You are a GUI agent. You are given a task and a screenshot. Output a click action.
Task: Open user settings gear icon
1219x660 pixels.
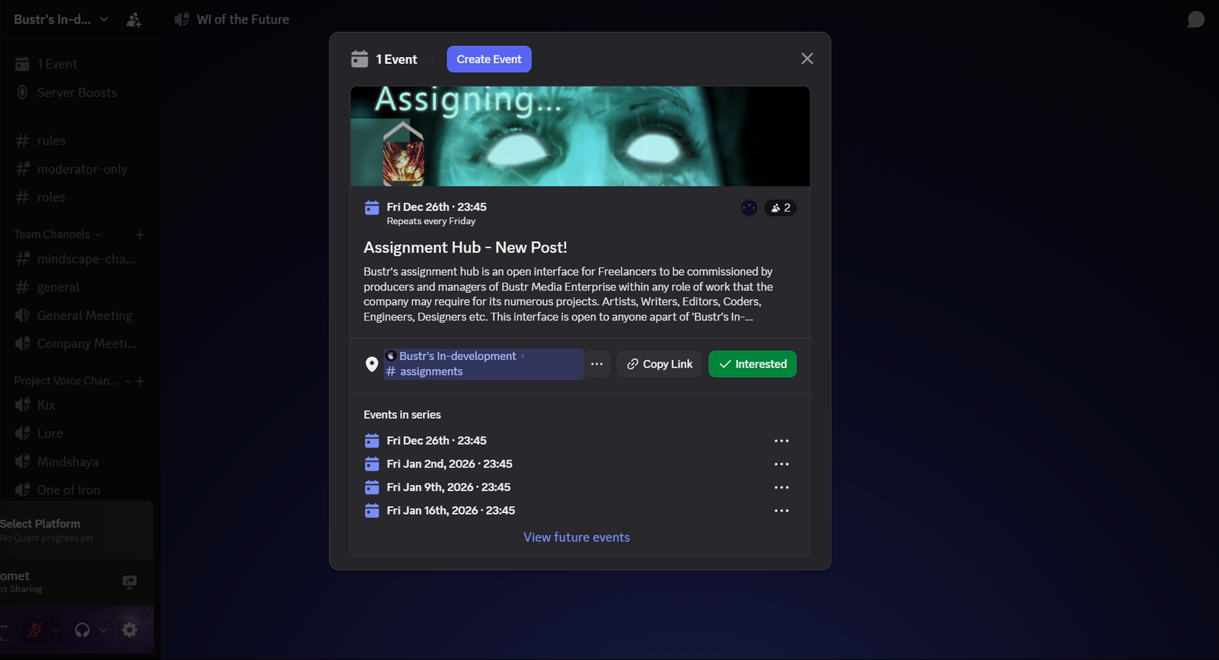[130, 630]
